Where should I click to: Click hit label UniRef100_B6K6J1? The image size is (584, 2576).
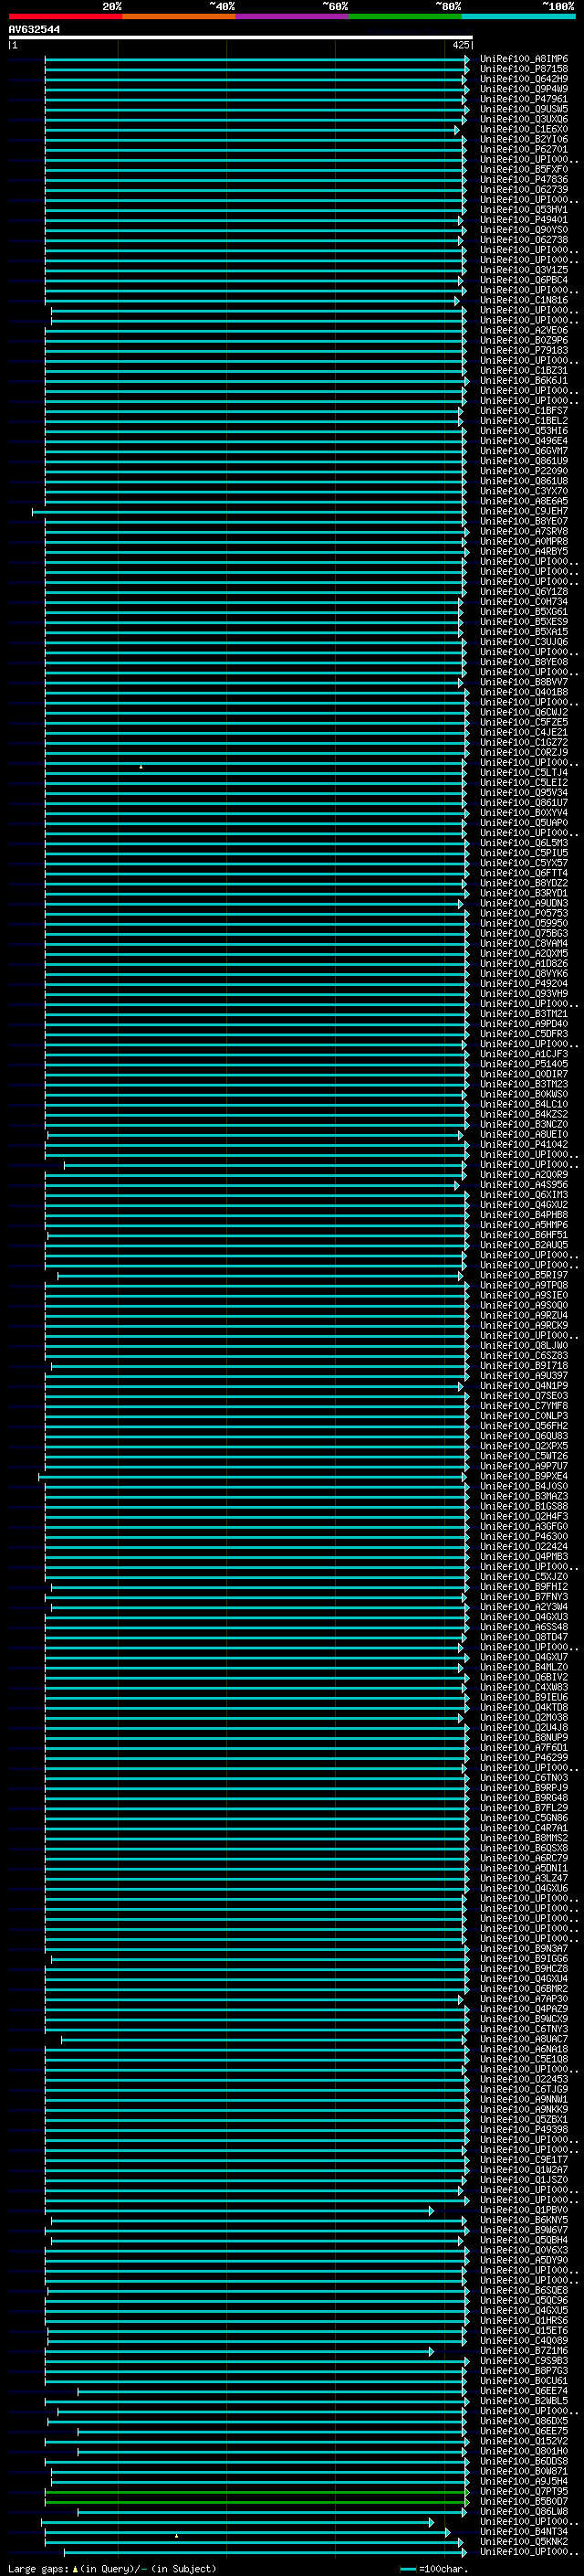[523, 381]
